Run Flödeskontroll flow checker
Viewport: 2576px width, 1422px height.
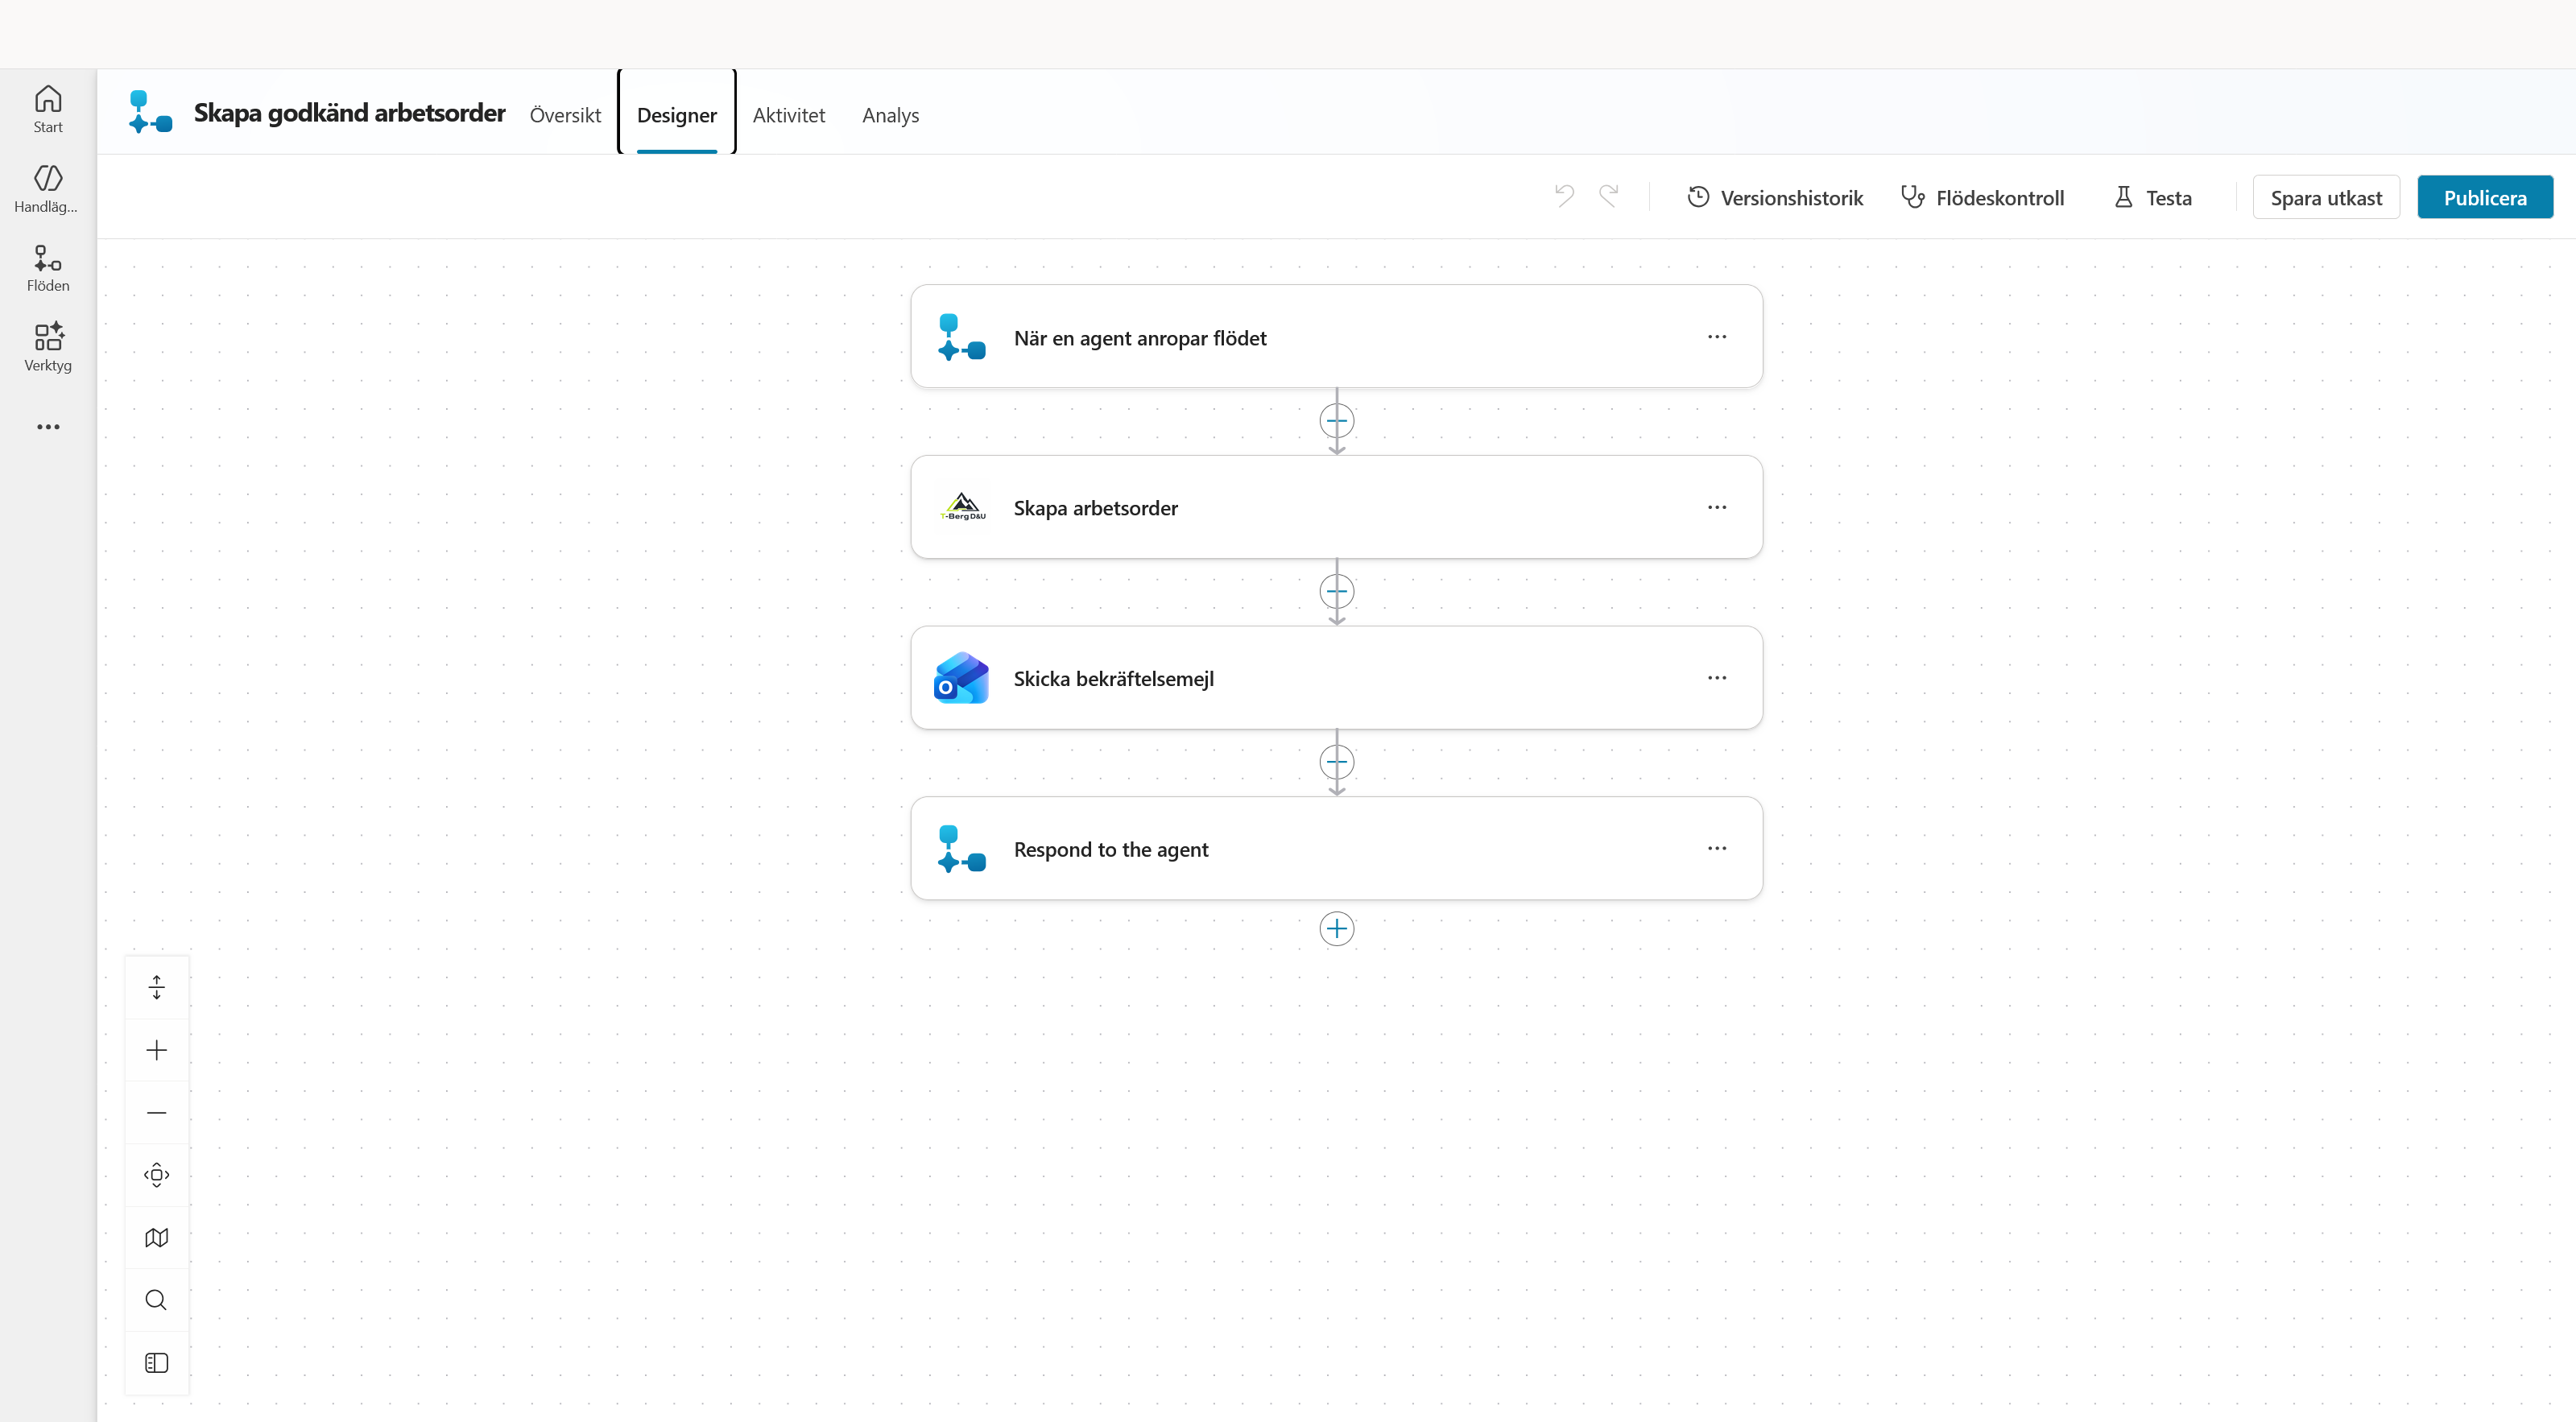(1982, 197)
